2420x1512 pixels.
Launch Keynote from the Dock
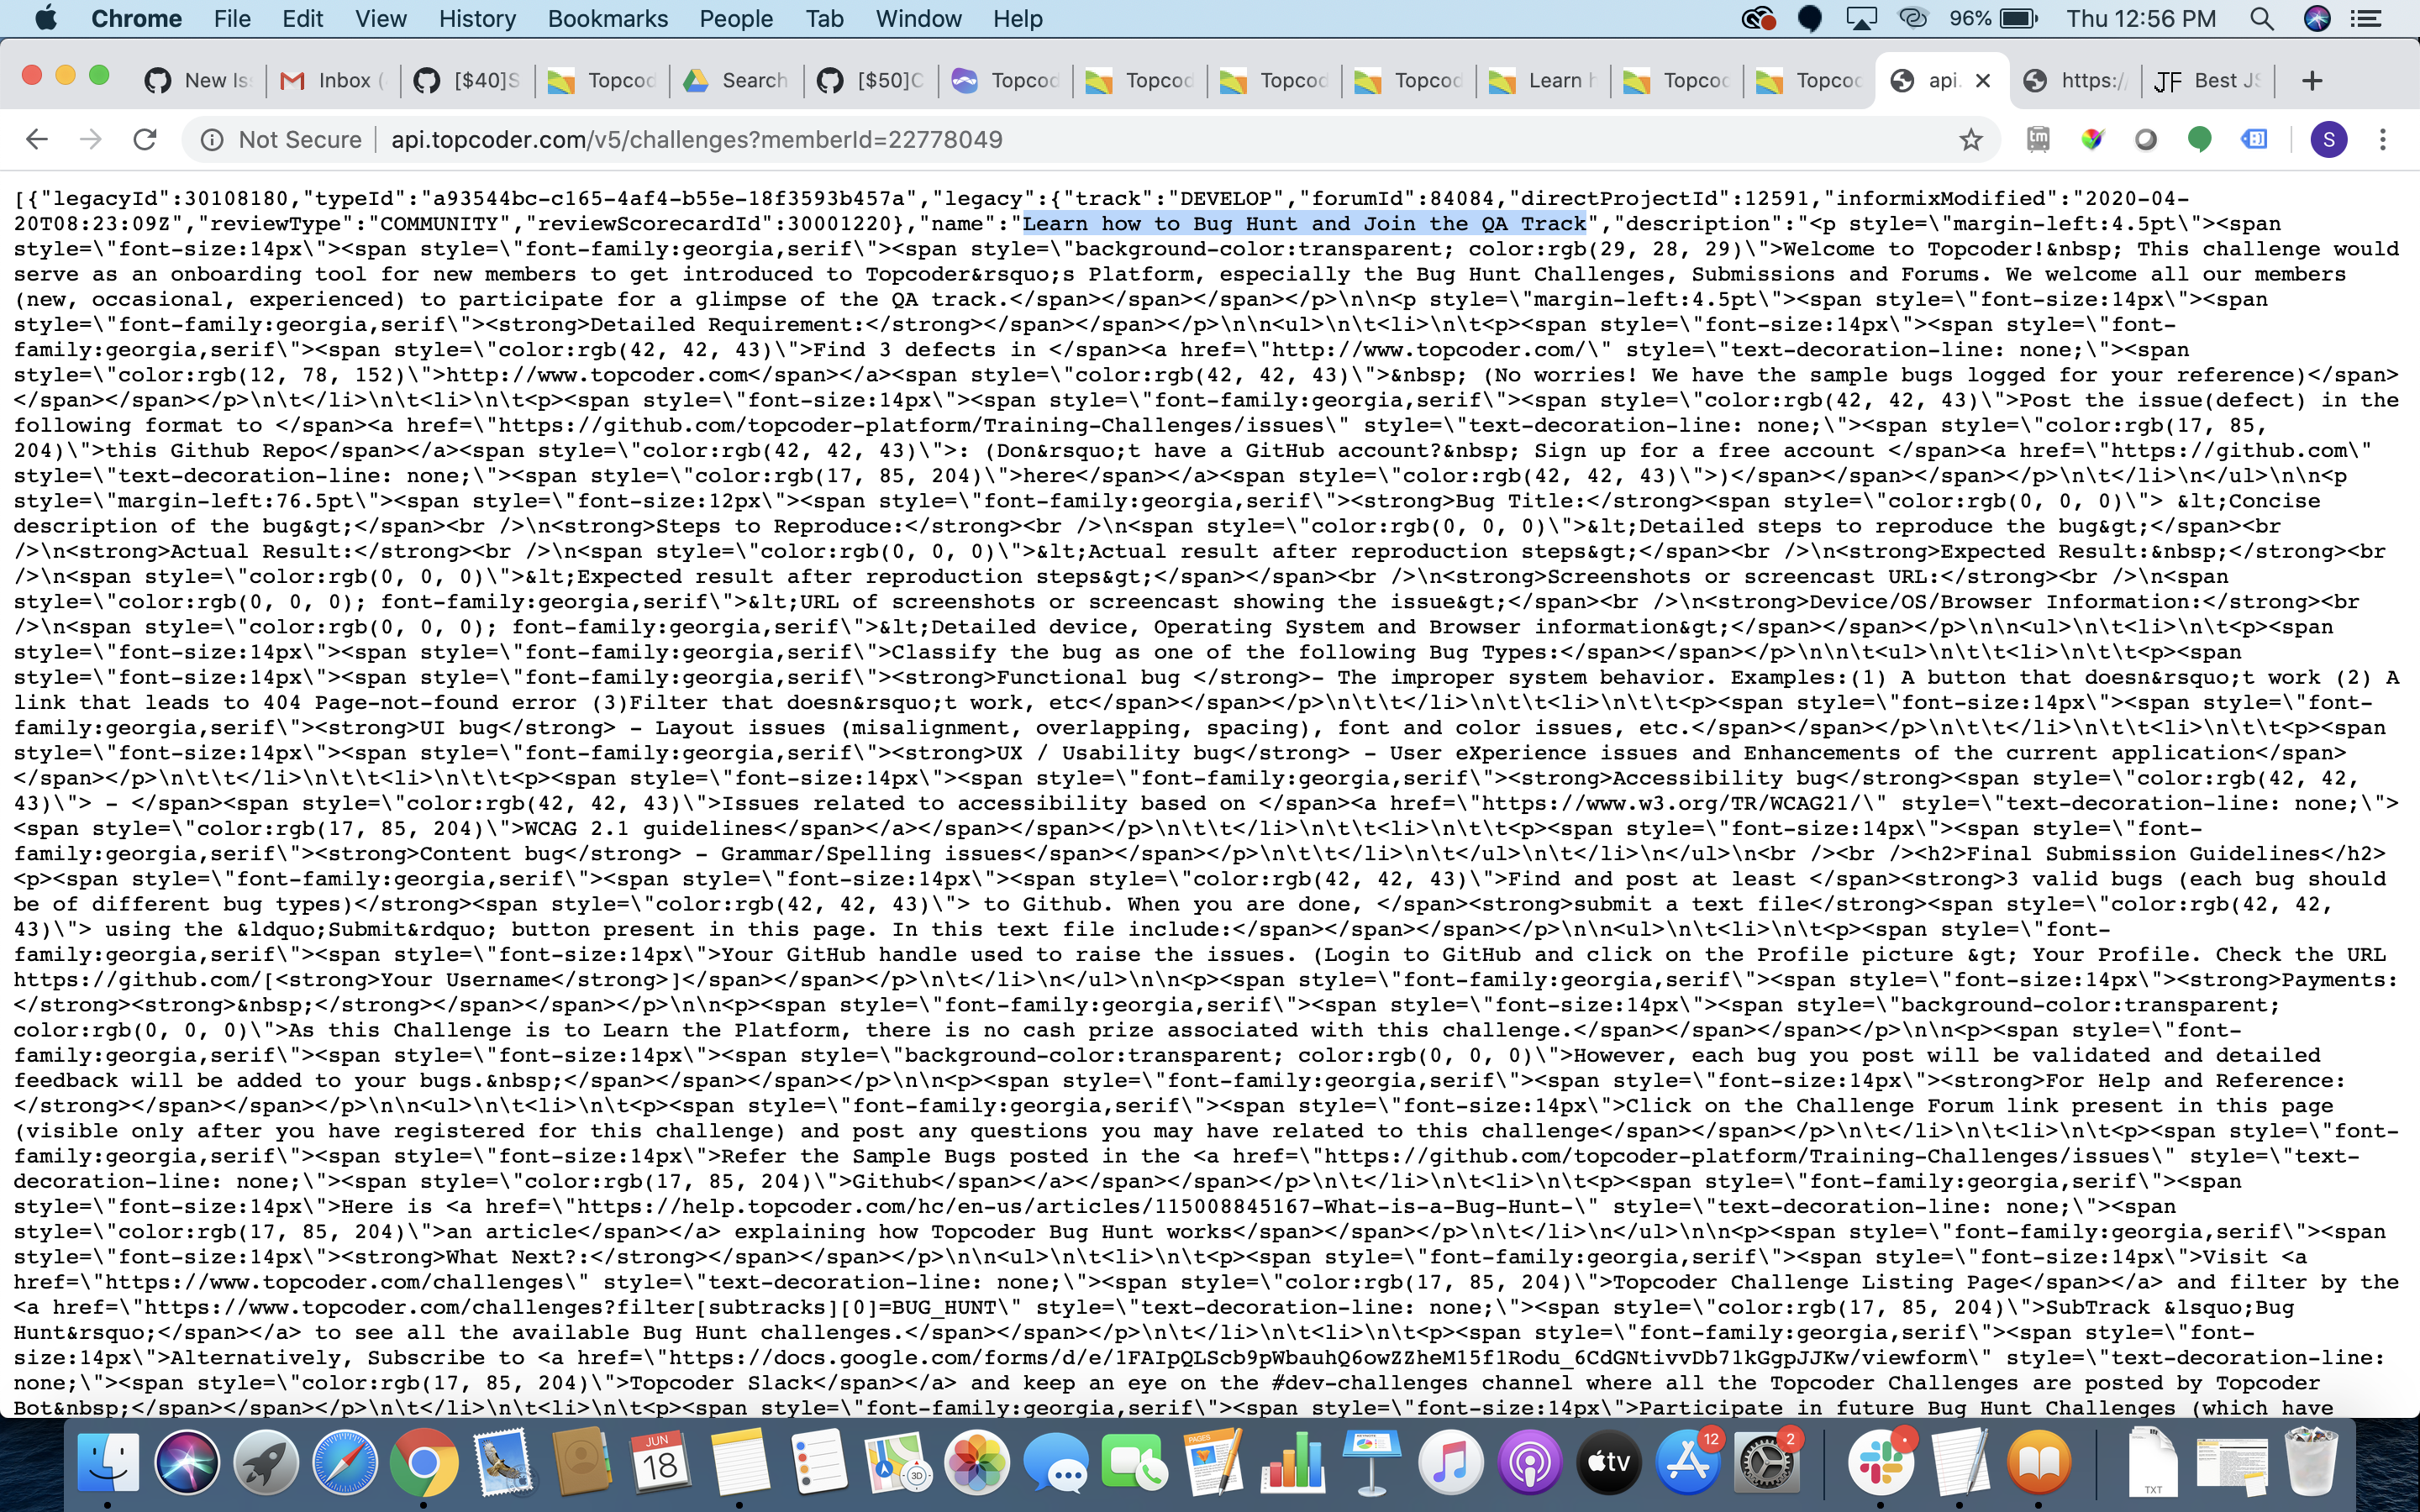coord(1371,1462)
